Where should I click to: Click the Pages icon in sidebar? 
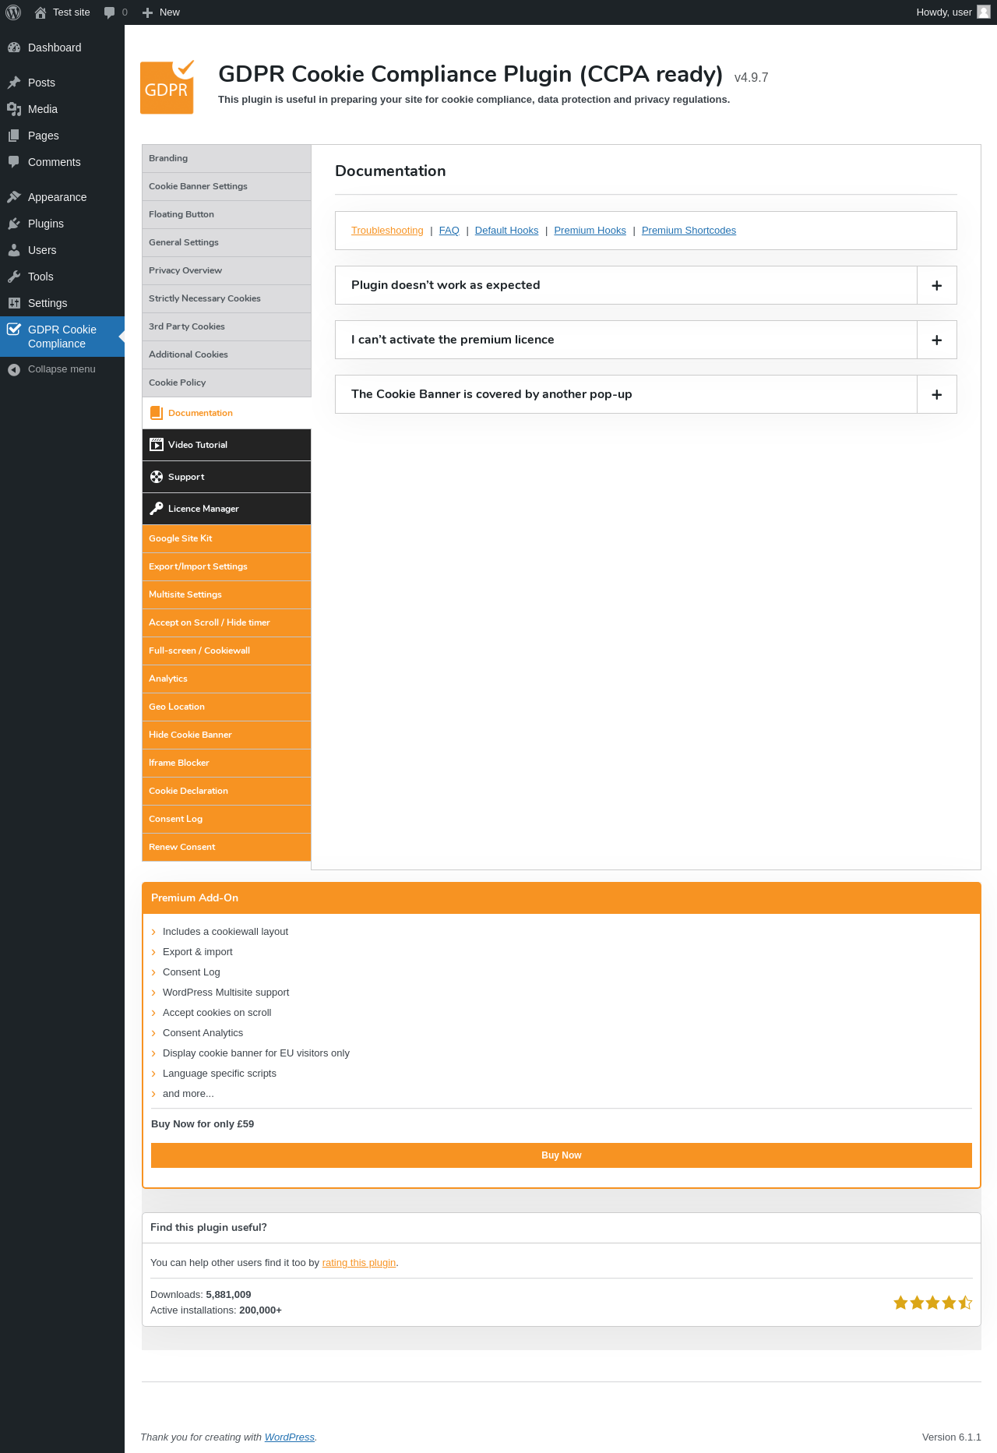[14, 136]
